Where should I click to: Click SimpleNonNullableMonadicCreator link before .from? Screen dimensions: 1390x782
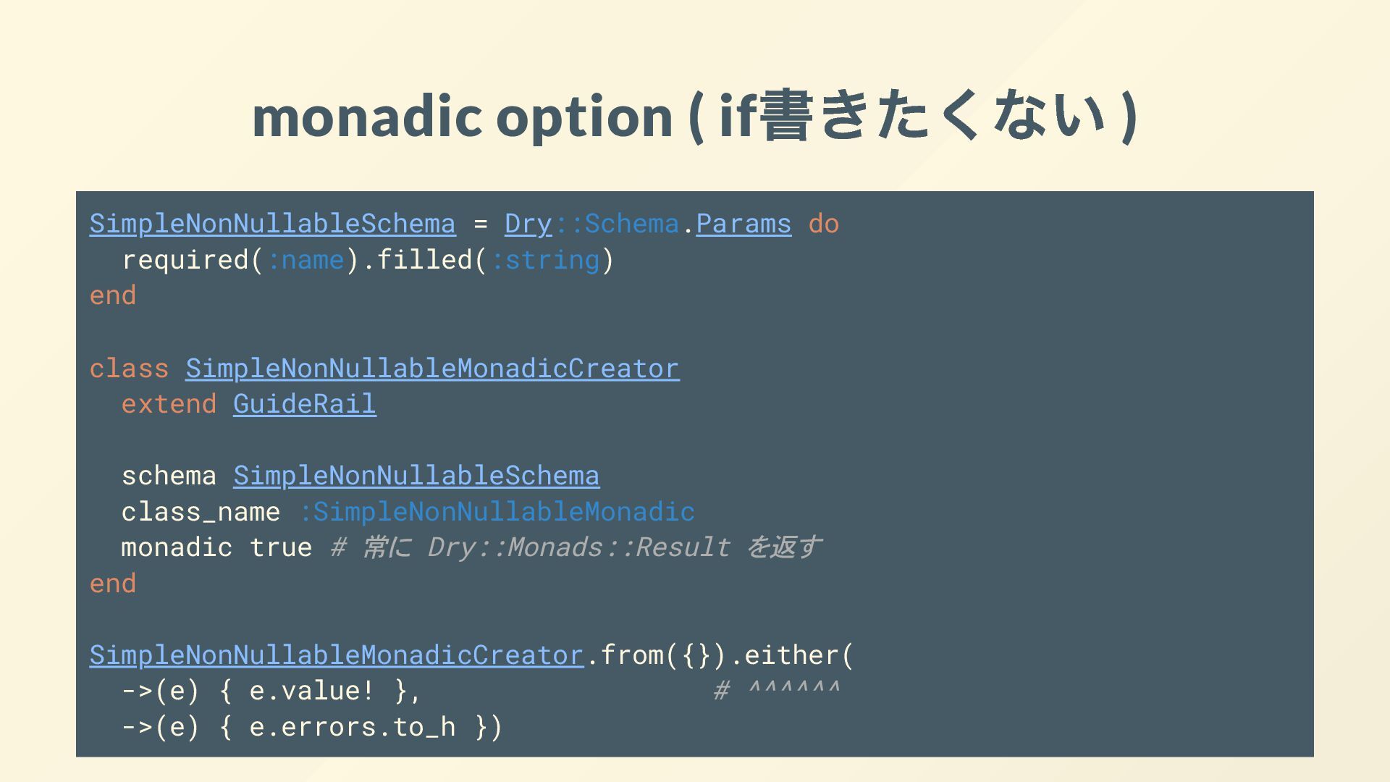[337, 655]
